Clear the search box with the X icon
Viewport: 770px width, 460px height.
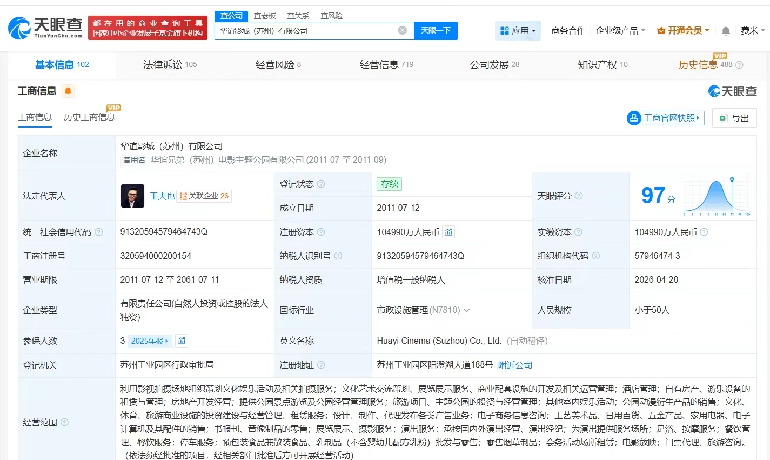(403, 30)
